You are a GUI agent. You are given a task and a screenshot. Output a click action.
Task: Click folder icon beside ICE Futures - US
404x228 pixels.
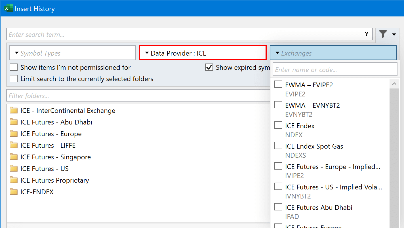point(14,168)
